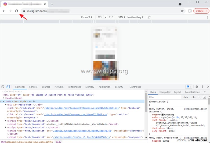
Task: Close the DevTools panel
Action: [x=208, y=87]
